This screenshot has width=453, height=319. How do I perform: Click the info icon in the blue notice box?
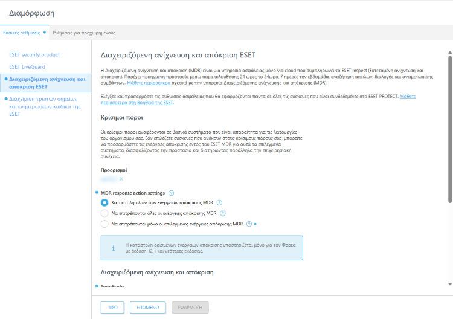coord(113,248)
